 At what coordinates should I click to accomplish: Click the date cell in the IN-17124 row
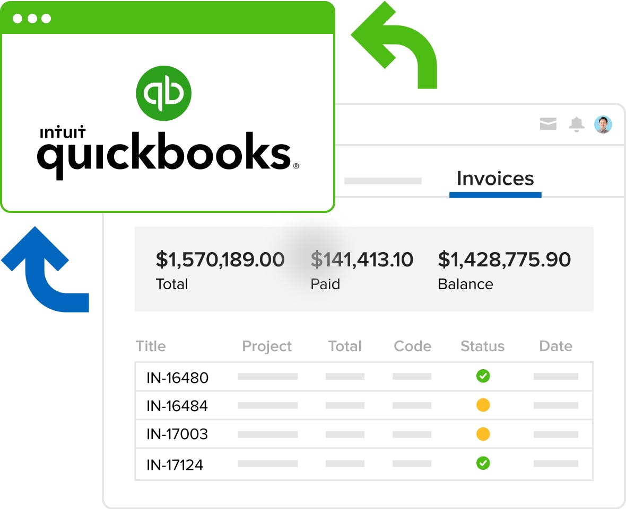pos(556,463)
